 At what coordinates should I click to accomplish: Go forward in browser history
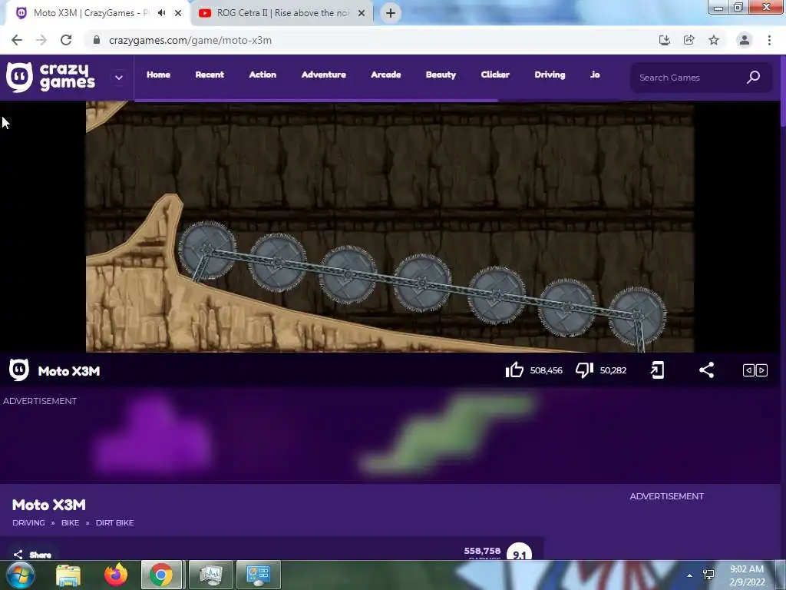point(41,40)
